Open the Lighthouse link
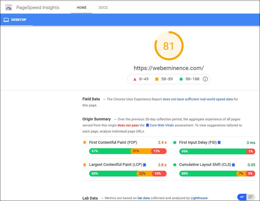The width and height of the screenshot is (260, 201). point(199,198)
